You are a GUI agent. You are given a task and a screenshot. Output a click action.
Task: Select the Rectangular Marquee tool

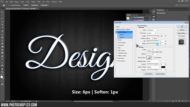click(2, 15)
